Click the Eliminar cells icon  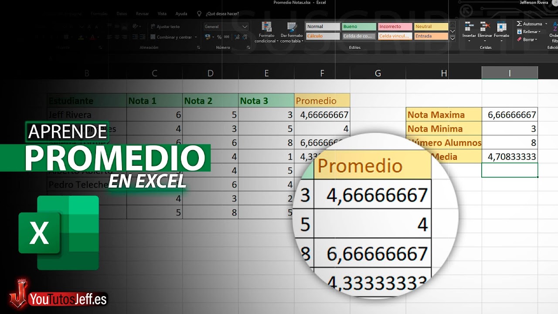pos(485,26)
